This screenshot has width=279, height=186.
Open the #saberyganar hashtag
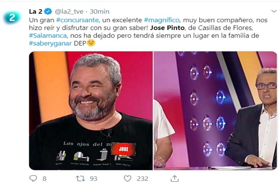(x=51, y=43)
